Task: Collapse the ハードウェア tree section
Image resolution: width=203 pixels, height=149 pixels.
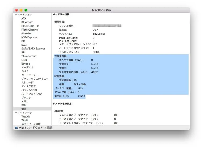Action: [x=16, y=14]
